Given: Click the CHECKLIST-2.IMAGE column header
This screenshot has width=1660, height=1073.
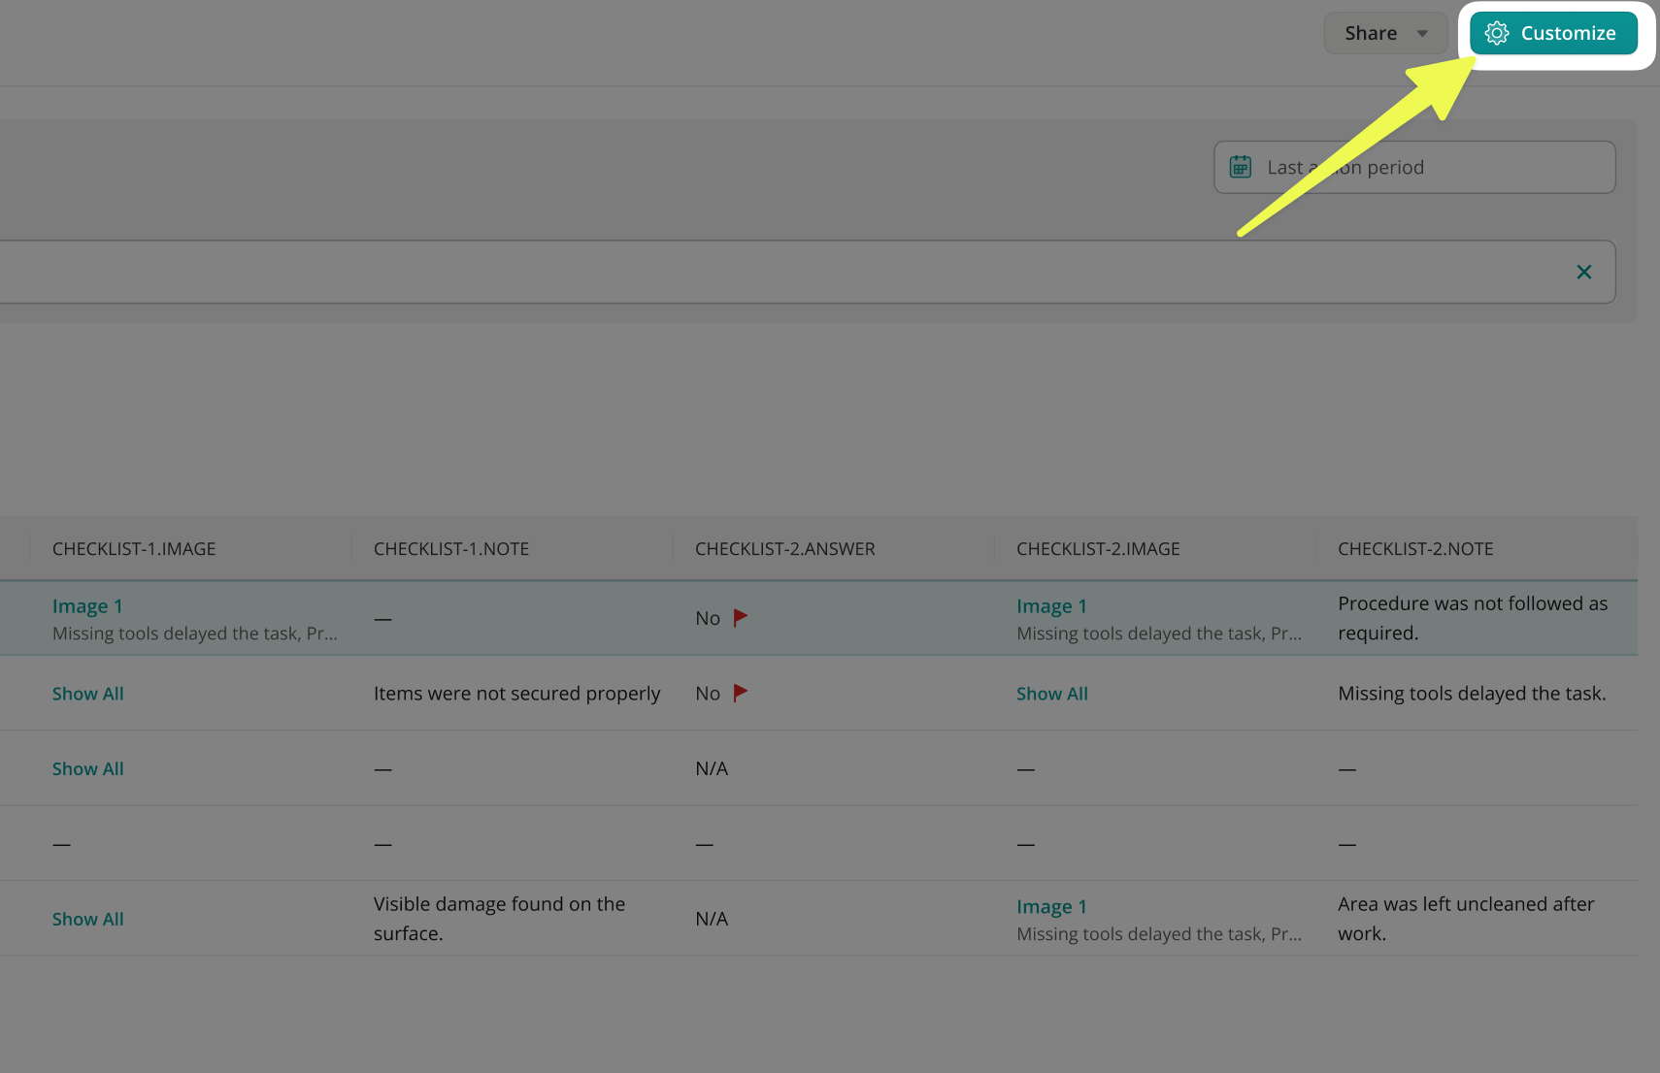Looking at the screenshot, I should (1098, 549).
